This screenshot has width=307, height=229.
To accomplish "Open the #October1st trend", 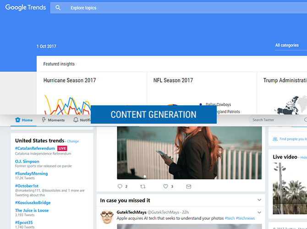I will point(27,186).
